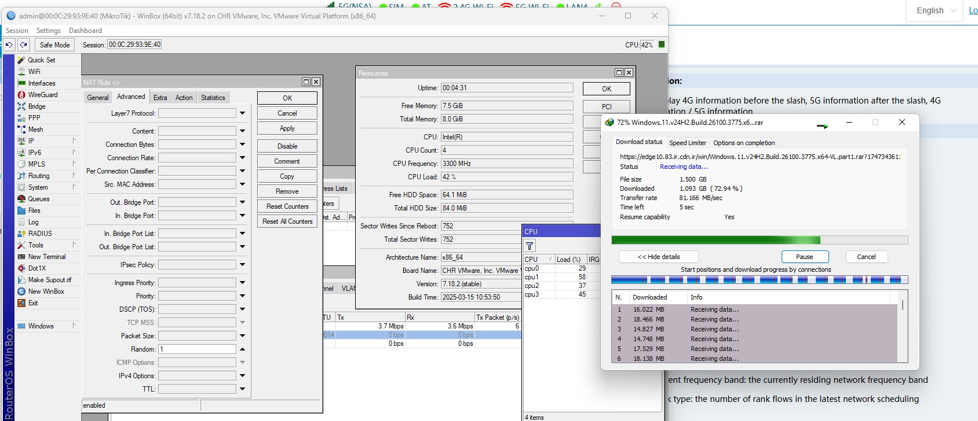Expand the IP submenu
The width and height of the screenshot is (978, 421).
tap(74, 141)
